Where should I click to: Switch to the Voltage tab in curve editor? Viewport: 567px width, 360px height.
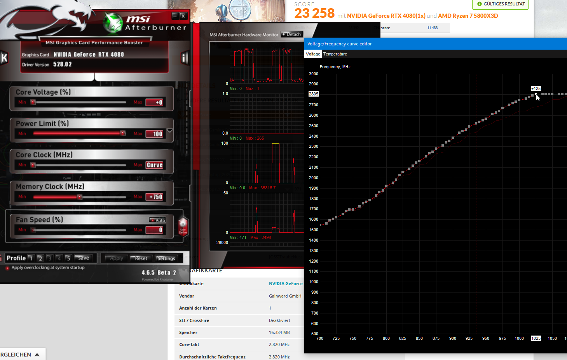(313, 54)
